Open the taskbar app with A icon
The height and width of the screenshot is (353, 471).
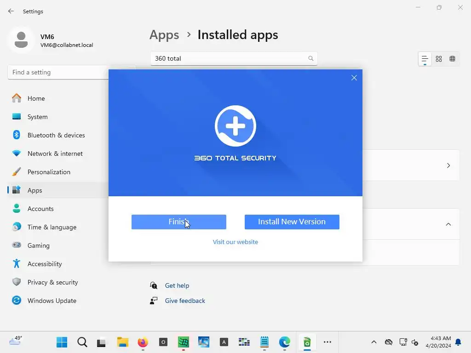point(224,342)
